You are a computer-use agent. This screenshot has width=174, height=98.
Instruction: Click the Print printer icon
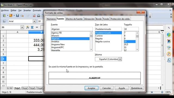click(x=39, y=16)
